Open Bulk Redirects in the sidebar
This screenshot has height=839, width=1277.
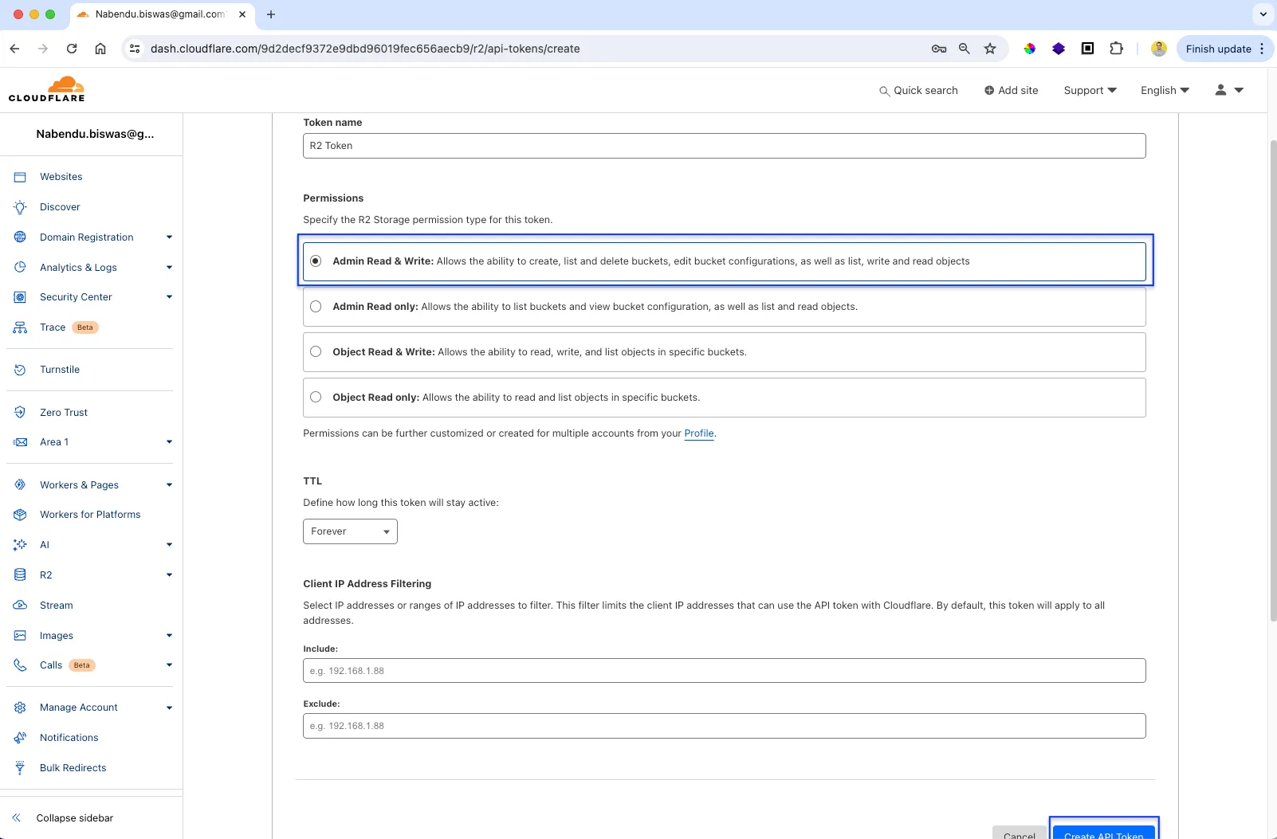pos(73,768)
